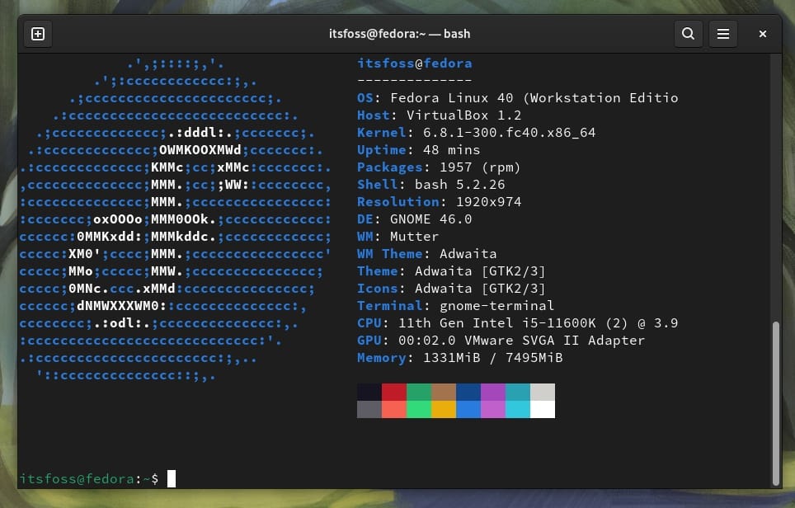795x508 pixels.
Task: Click the Memory usage line
Action: (x=459, y=357)
